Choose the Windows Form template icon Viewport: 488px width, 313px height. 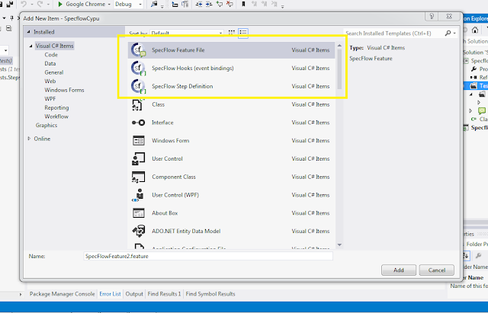pyautogui.click(x=138, y=140)
